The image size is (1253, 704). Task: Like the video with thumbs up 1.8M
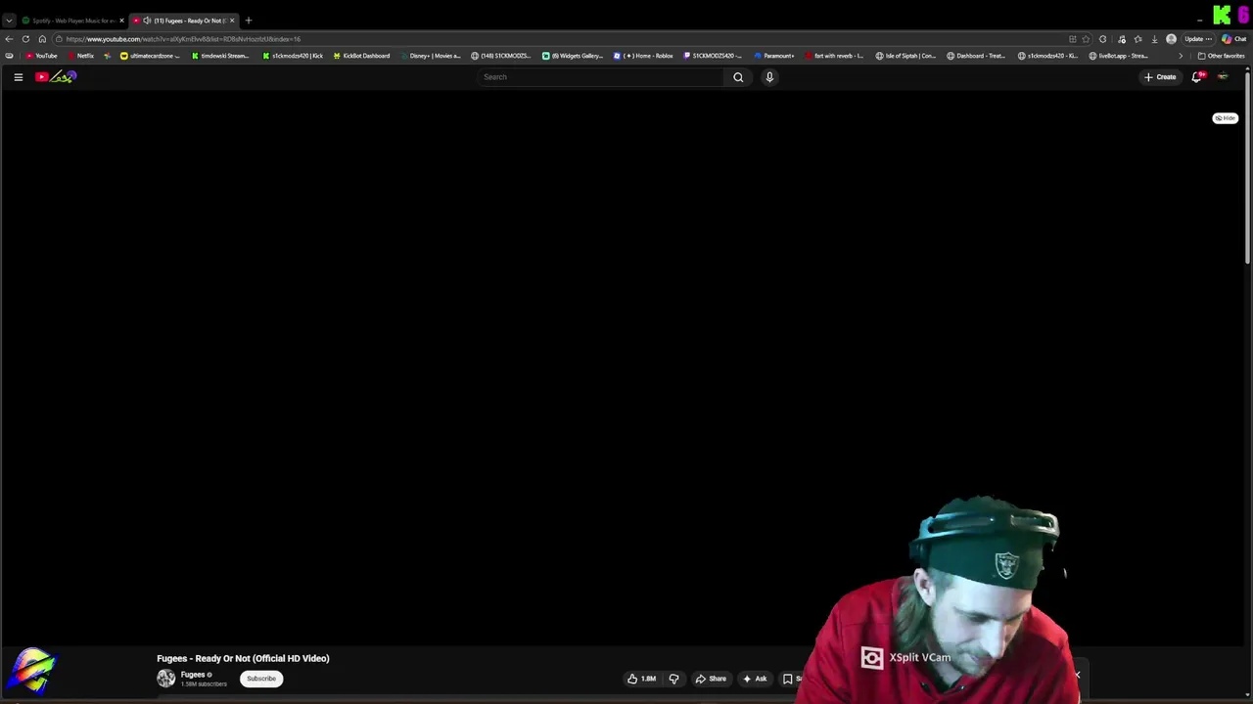click(x=642, y=679)
